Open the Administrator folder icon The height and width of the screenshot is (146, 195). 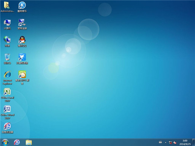pyautogui.click(x=7, y=7)
